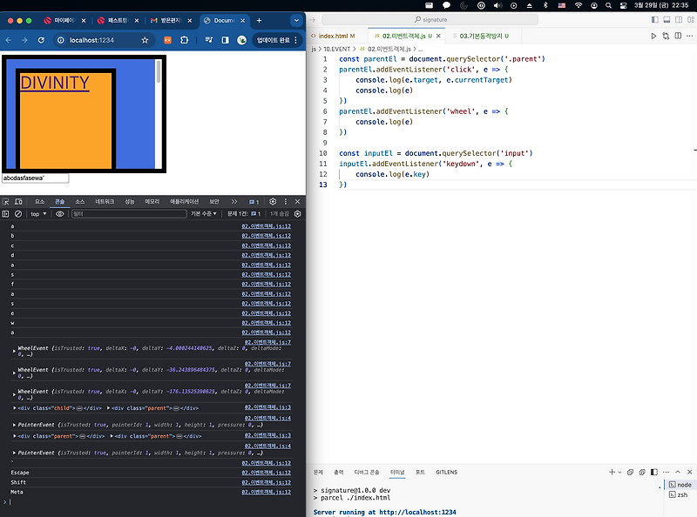Screen dimensions: 697x517
Task: Toggle the console sidebar panel
Action: pyautogui.click(x=5, y=213)
